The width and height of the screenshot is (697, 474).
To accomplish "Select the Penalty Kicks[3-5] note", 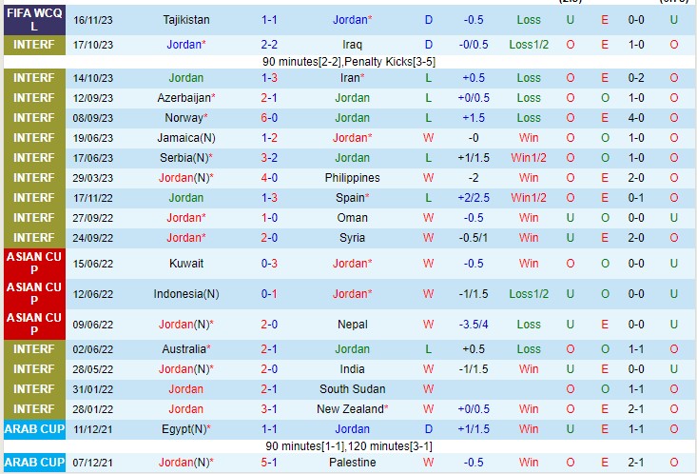I will tap(390, 62).
